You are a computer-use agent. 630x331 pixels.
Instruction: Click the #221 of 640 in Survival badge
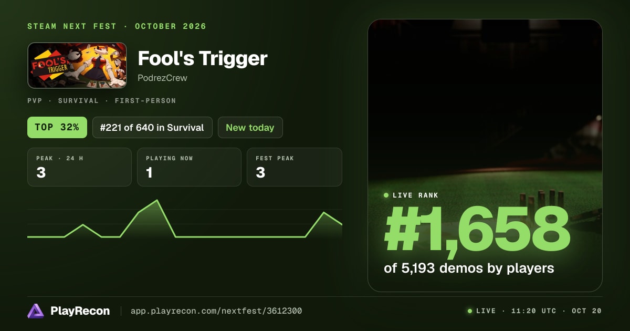[152, 127]
